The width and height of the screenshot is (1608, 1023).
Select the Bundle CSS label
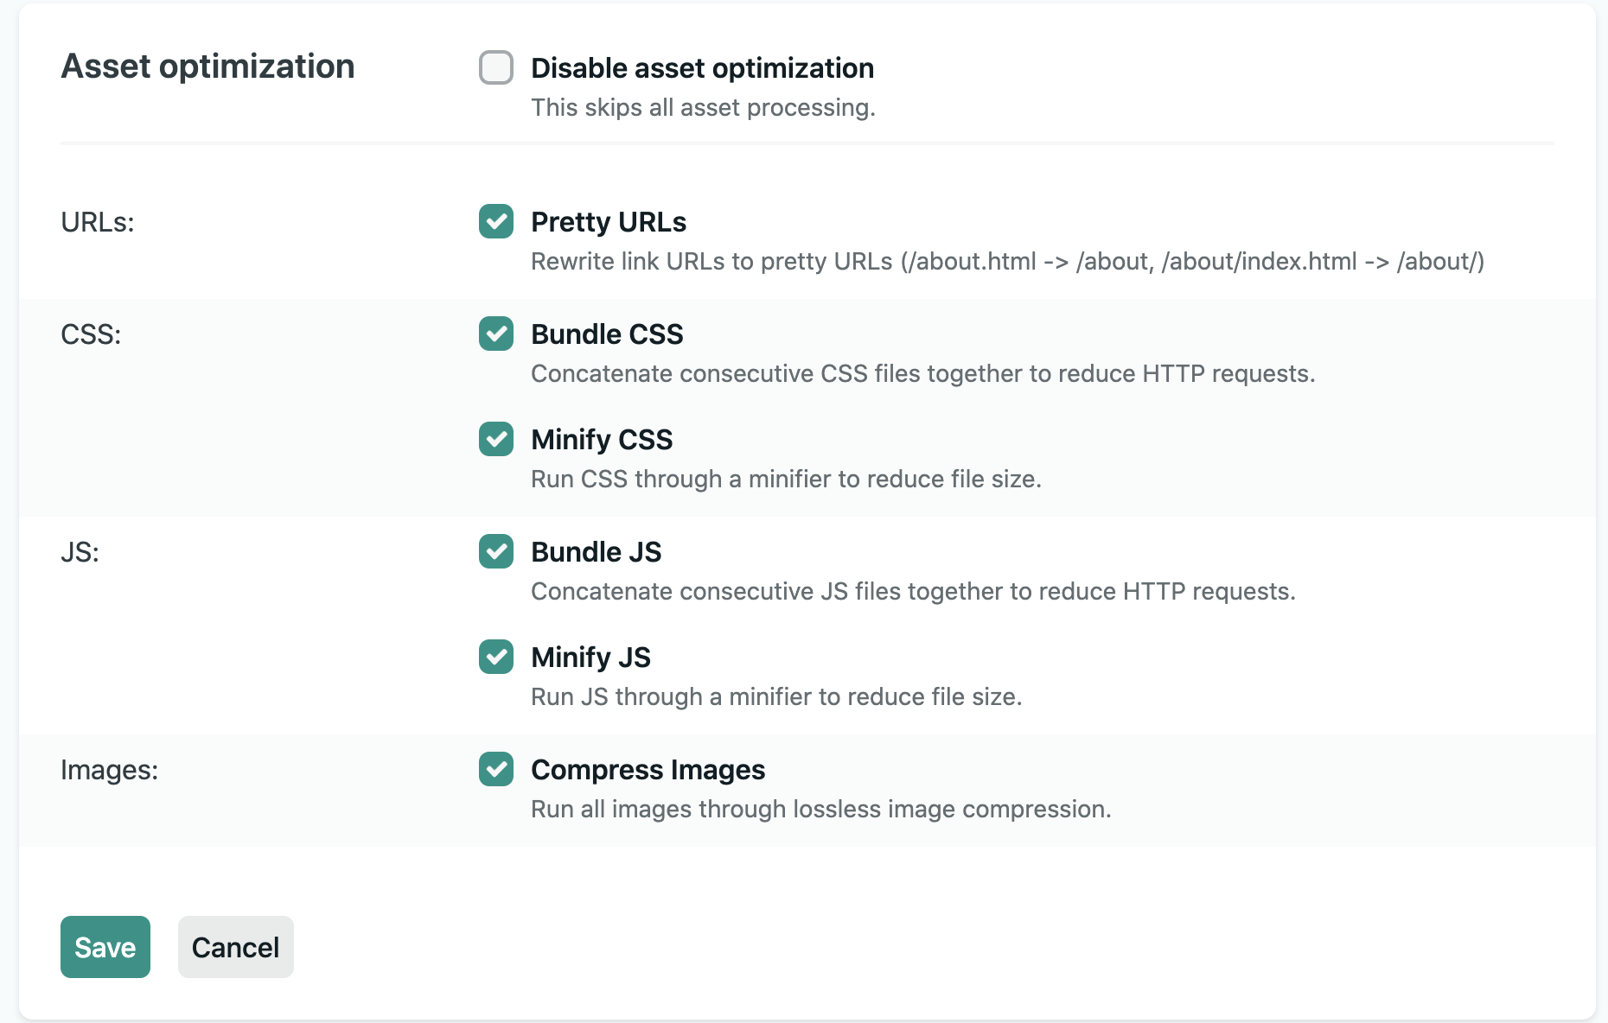pyautogui.click(x=607, y=334)
